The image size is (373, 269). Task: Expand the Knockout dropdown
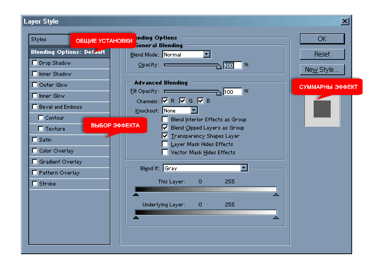coord(193,110)
